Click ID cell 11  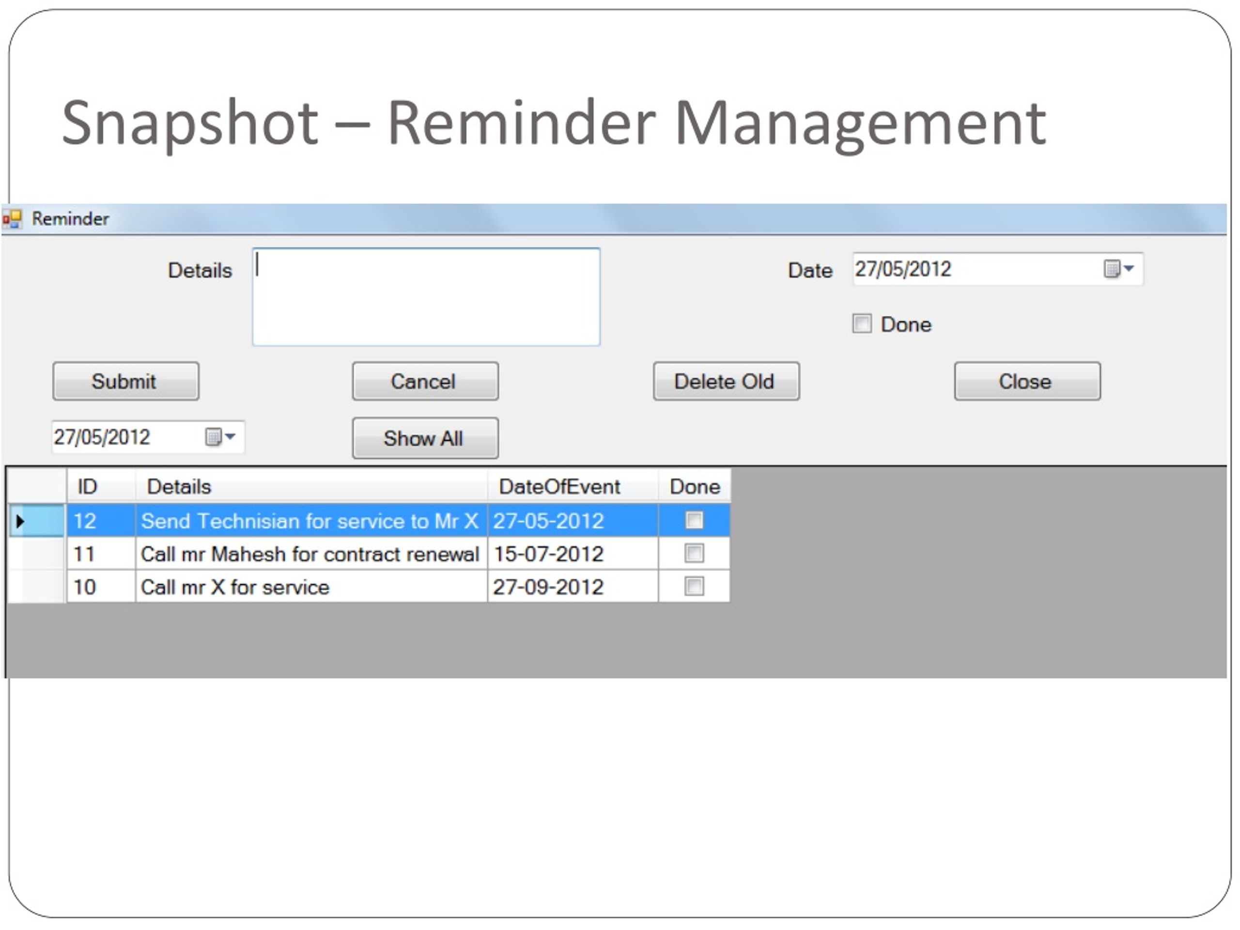click(x=101, y=554)
